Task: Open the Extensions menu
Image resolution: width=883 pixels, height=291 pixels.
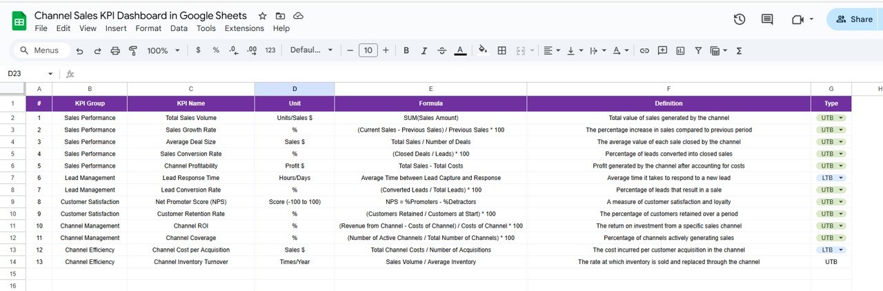Action: [x=244, y=28]
